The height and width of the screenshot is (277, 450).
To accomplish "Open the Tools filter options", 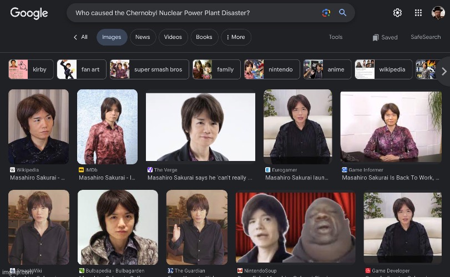I will pos(336,37).
